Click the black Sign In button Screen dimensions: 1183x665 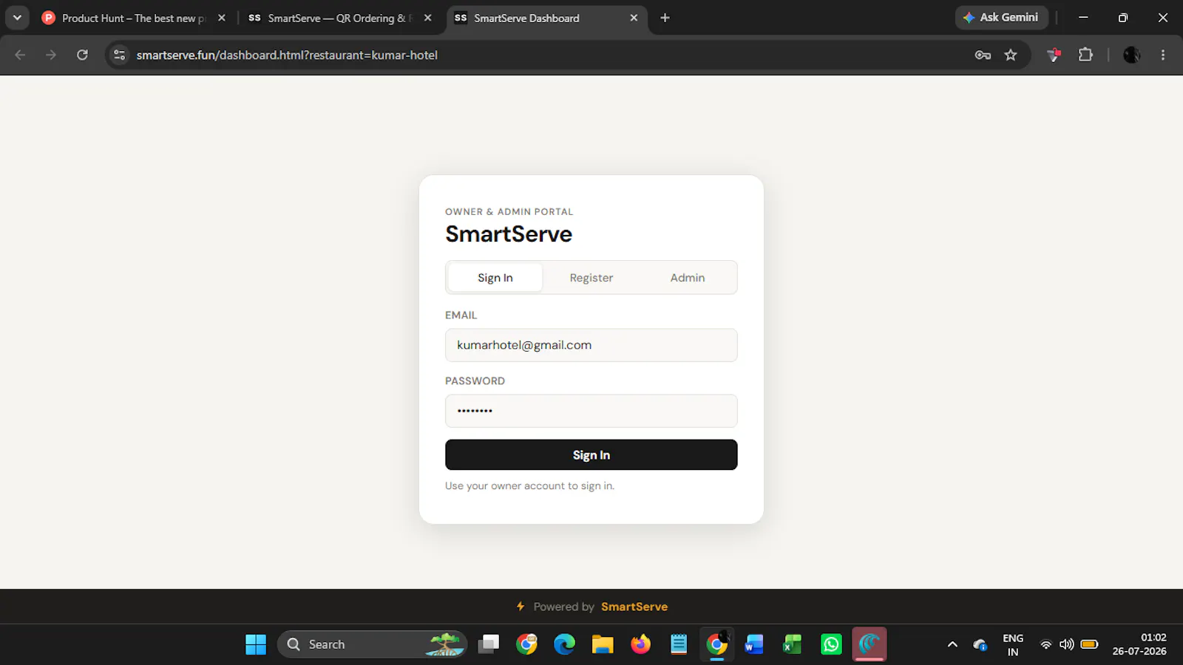591,455
